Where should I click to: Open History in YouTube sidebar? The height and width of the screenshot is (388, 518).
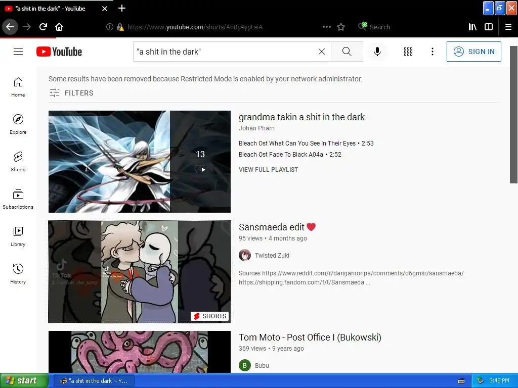point(18,274)
